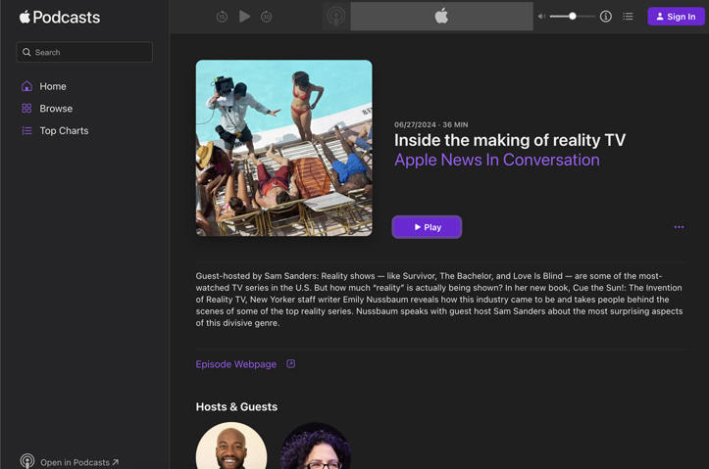Click the Apple Podcasts logo

(59, 18)
